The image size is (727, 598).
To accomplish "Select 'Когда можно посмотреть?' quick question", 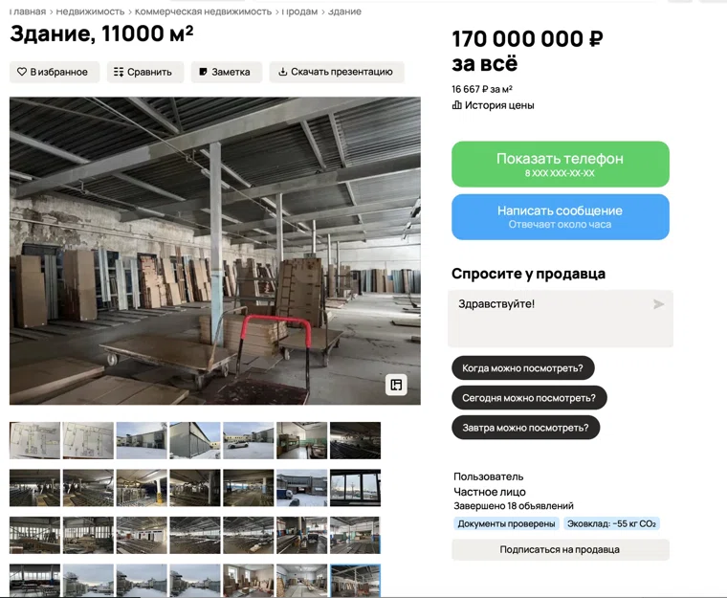I will (522, 368).
